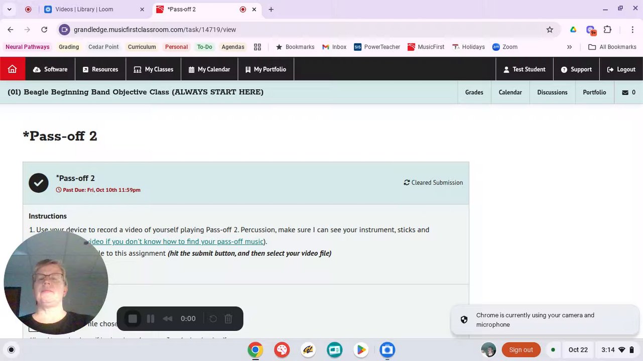Open the class Portfolio tab
This screenshot has height=361, width=643.
pos(594,92)
